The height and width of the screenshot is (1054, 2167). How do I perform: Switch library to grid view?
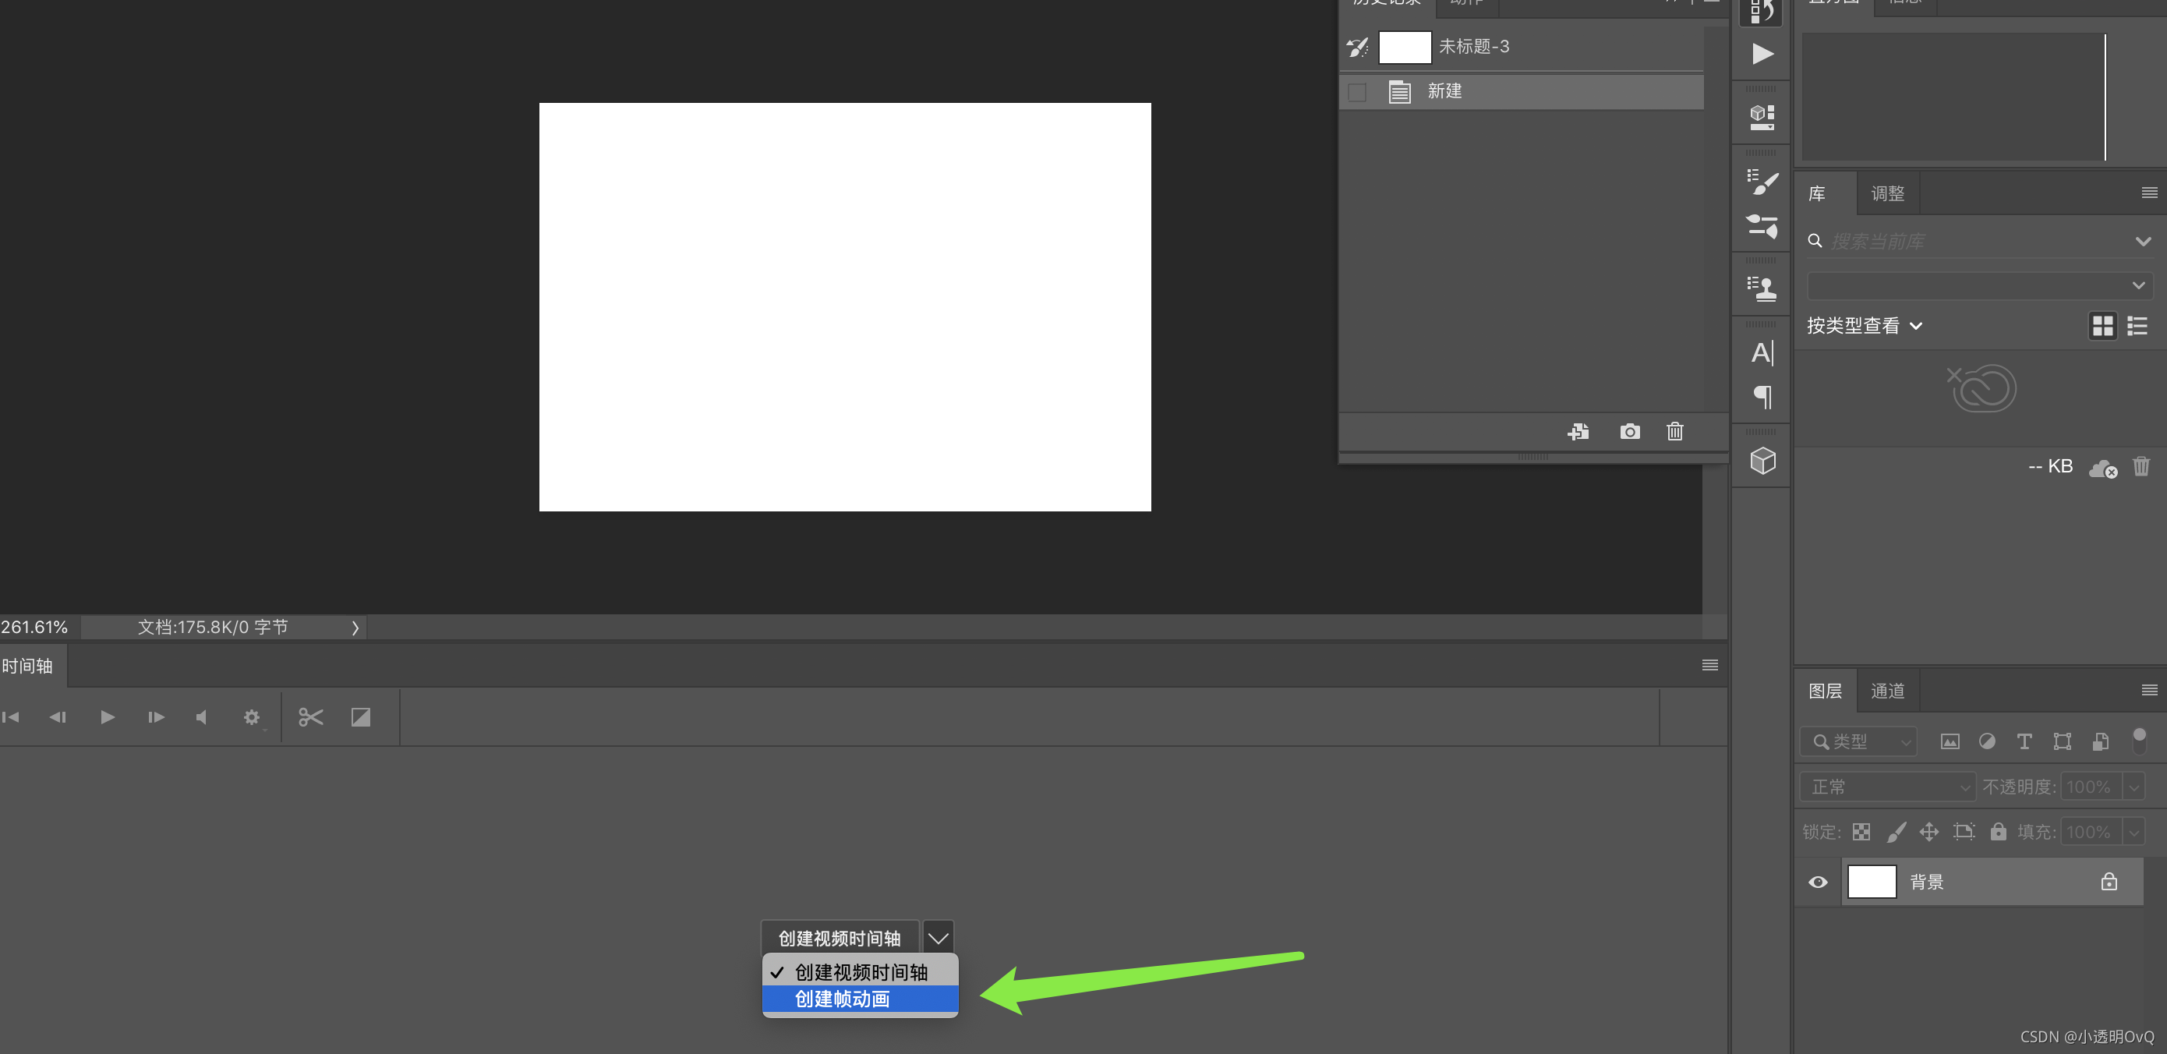click(2102, 326)
